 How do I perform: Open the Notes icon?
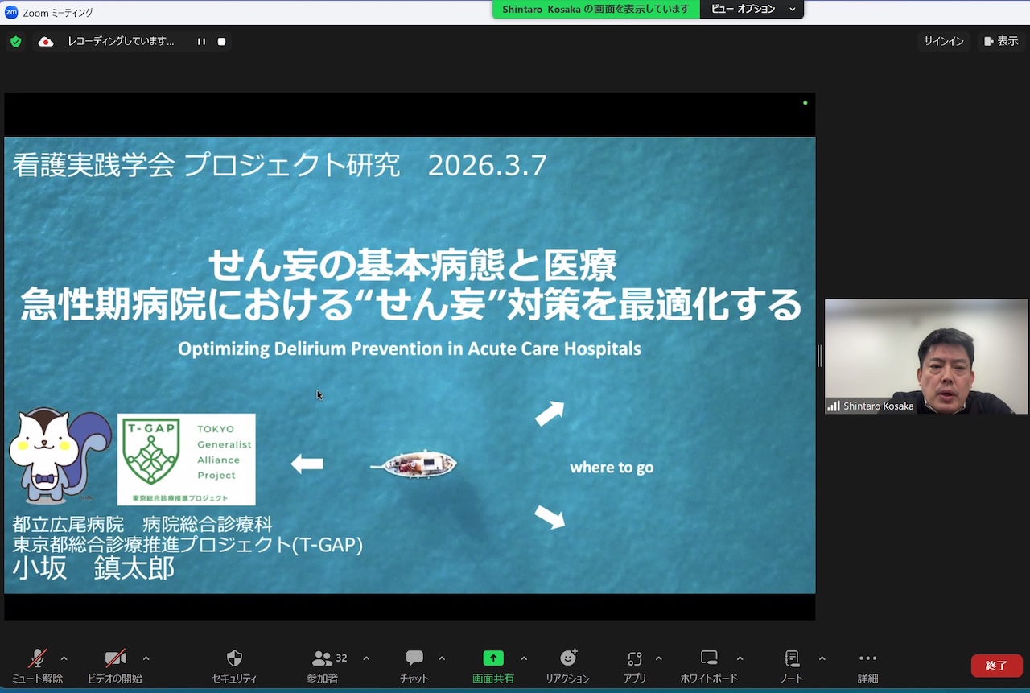(x=791, y=658)
